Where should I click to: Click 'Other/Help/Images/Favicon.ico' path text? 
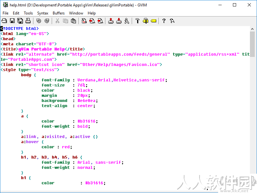tap(120, 65)
